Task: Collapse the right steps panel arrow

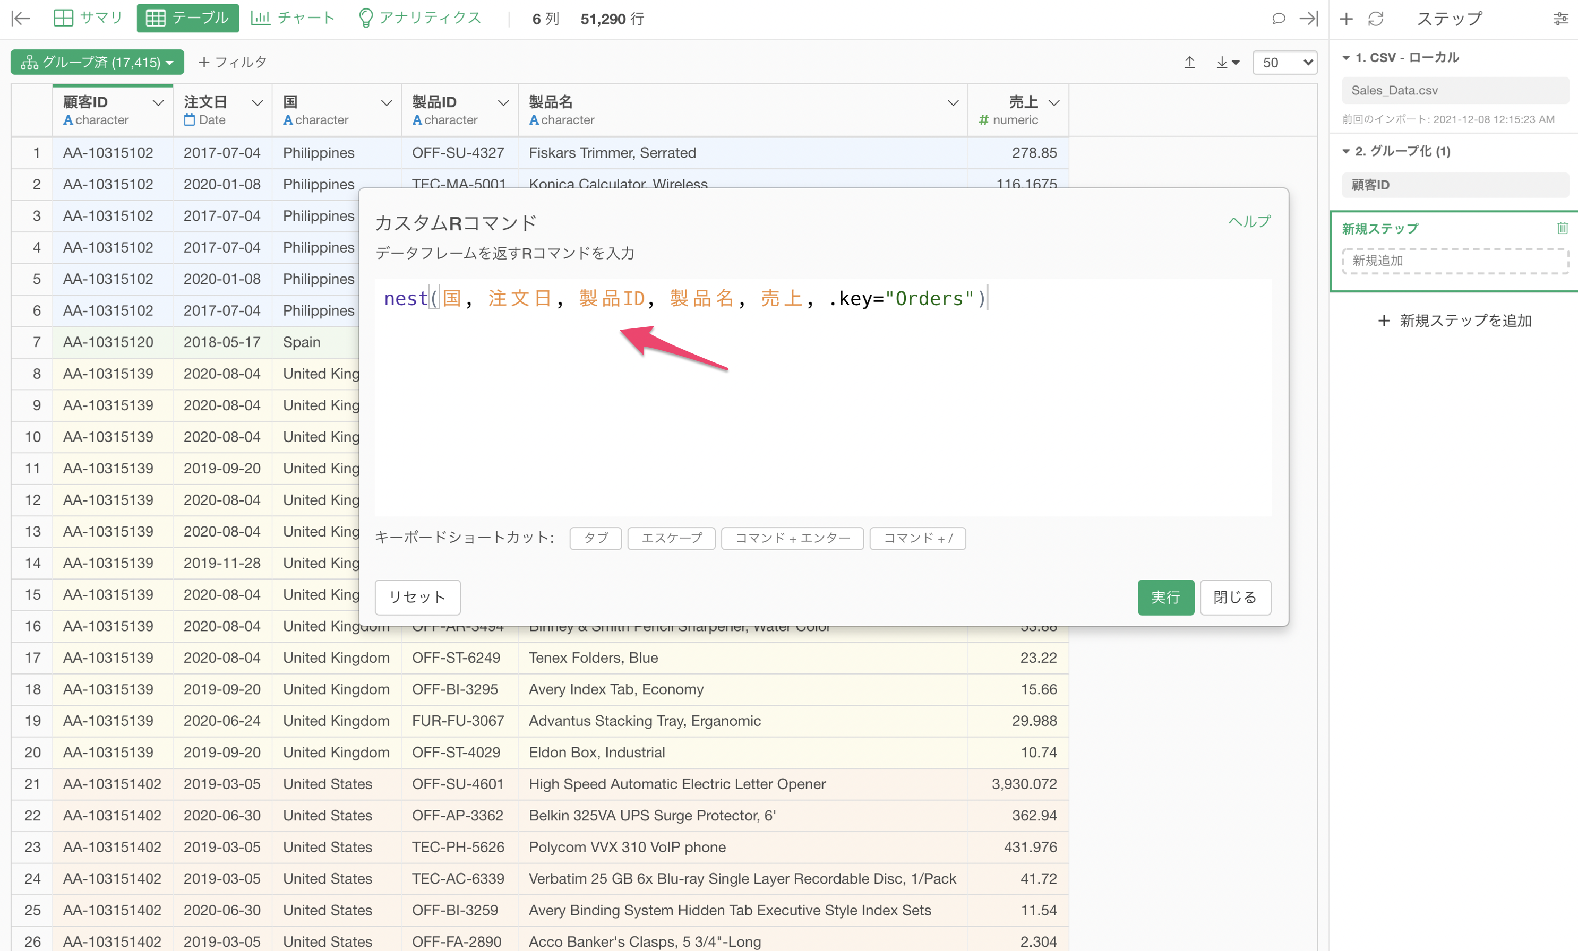Action: (1308, 19)
